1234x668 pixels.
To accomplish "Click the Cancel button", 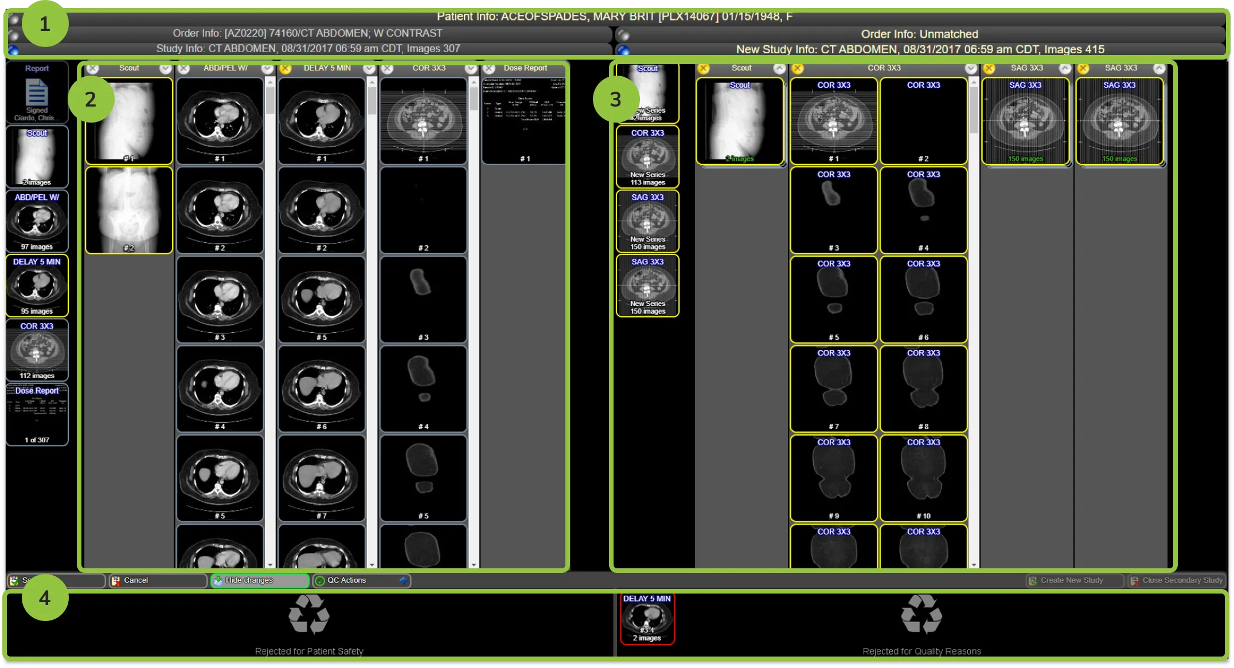I will click(x=158, y=580).
